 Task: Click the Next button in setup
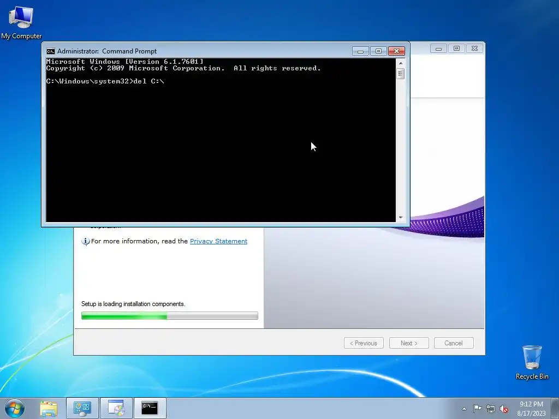(409, 343)
